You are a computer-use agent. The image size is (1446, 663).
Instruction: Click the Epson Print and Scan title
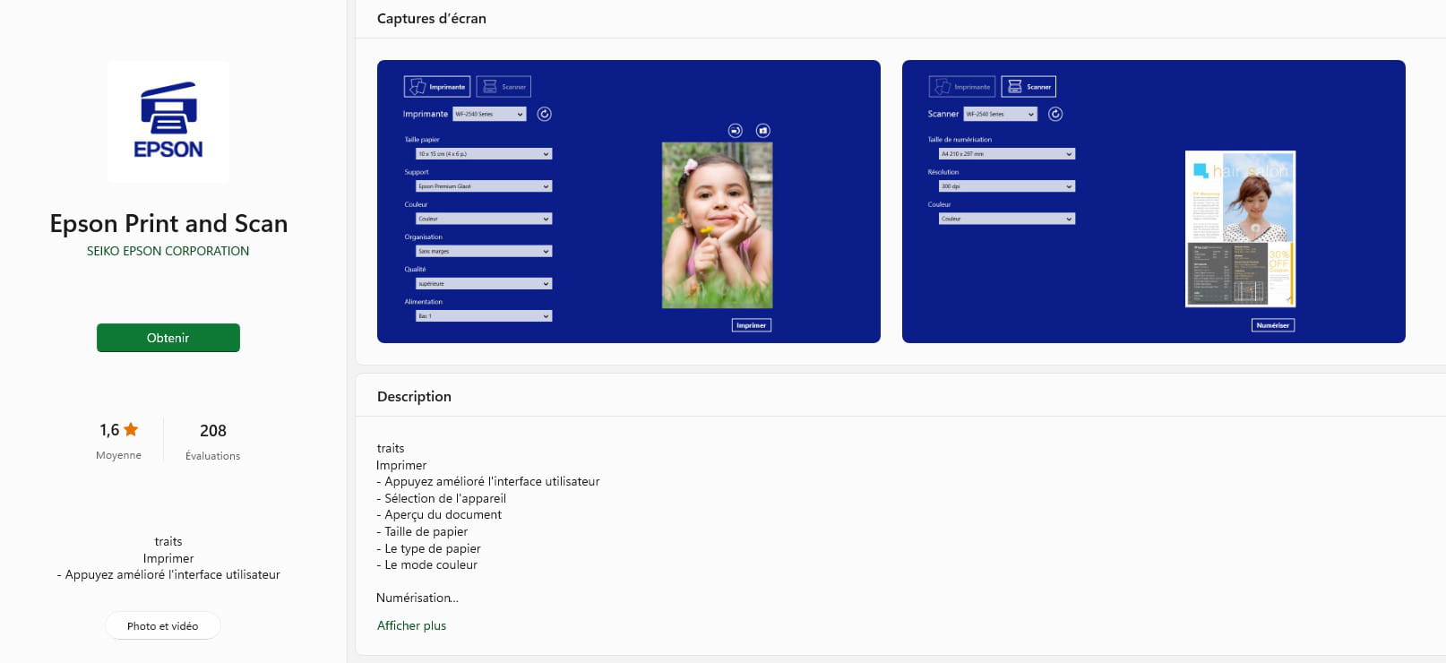tap(168, 223)
